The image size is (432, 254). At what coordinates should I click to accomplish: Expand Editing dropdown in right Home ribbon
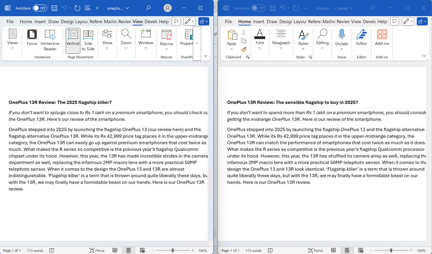pyautogui.click(x=322, y=39)
